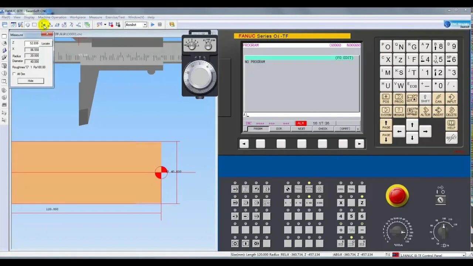Viewport: 473px width, 266px height.
Task: Click the PAGE down key
Action: click(x=386, y=138)
